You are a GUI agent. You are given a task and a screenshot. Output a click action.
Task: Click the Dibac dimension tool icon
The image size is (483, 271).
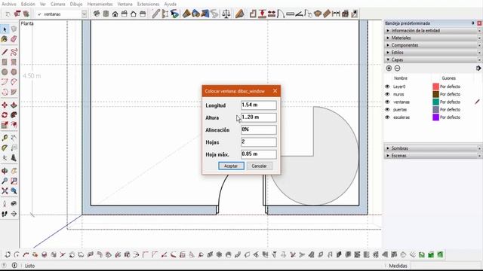(336, 14)
